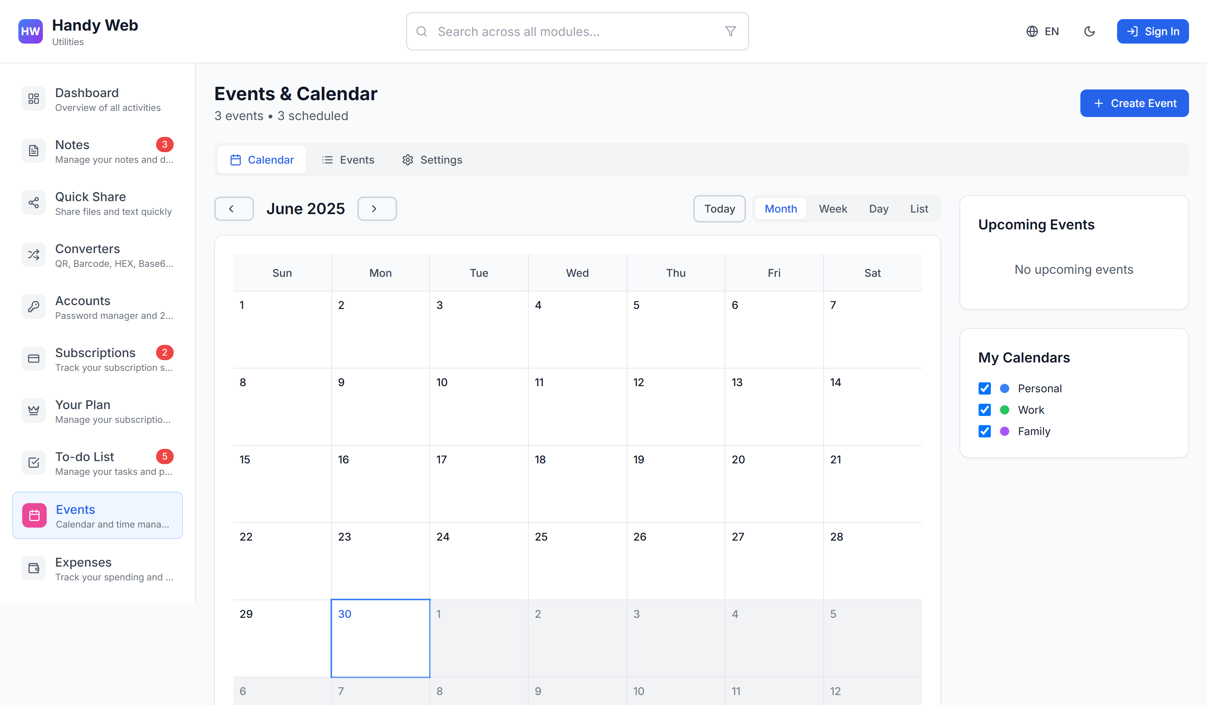This screenshot has width=1207, height=705.
Task: Open Expenses wallet icon in sidebar
Action: point(34,568)
